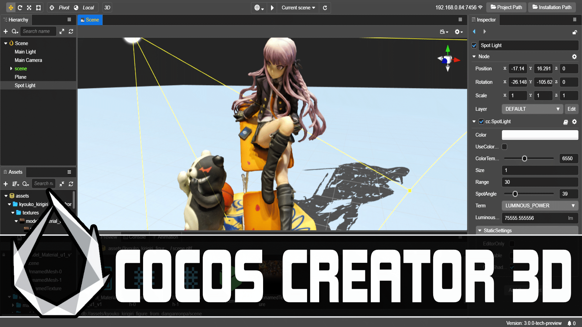Open the Layer DEFAULT dropdown
The image size is (582, 327).
pyautogui.click(x=532, y=109)
